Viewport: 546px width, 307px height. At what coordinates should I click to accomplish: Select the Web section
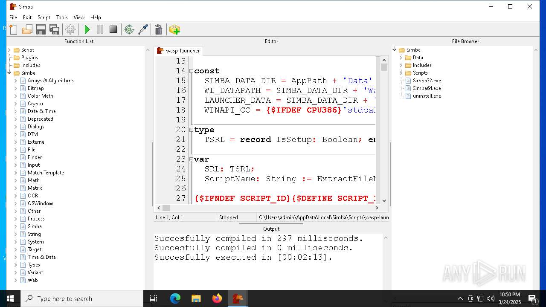(x=33, y=280)
